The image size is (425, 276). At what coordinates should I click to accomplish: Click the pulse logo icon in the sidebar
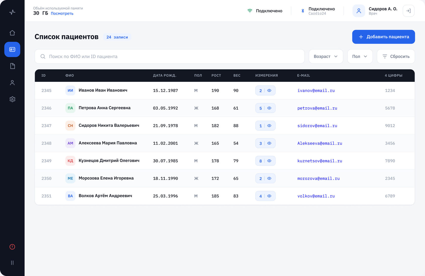[12, 12]
